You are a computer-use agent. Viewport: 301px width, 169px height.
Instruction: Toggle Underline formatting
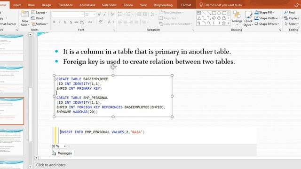(65, 22)
